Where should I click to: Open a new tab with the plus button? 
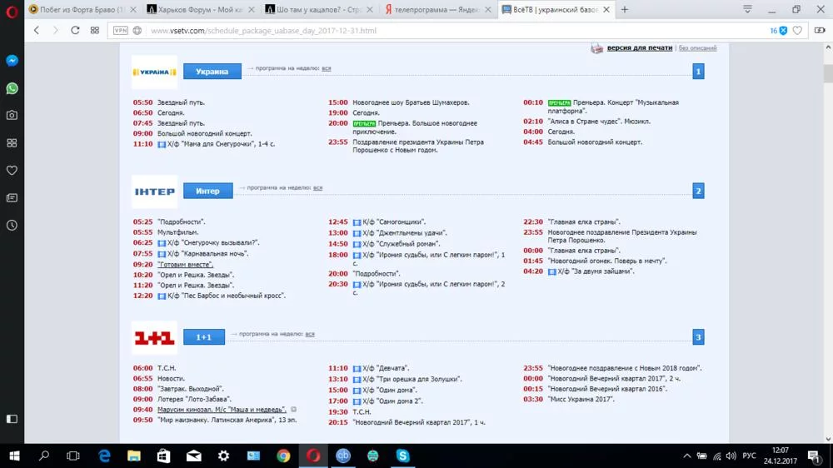point(625,9)
